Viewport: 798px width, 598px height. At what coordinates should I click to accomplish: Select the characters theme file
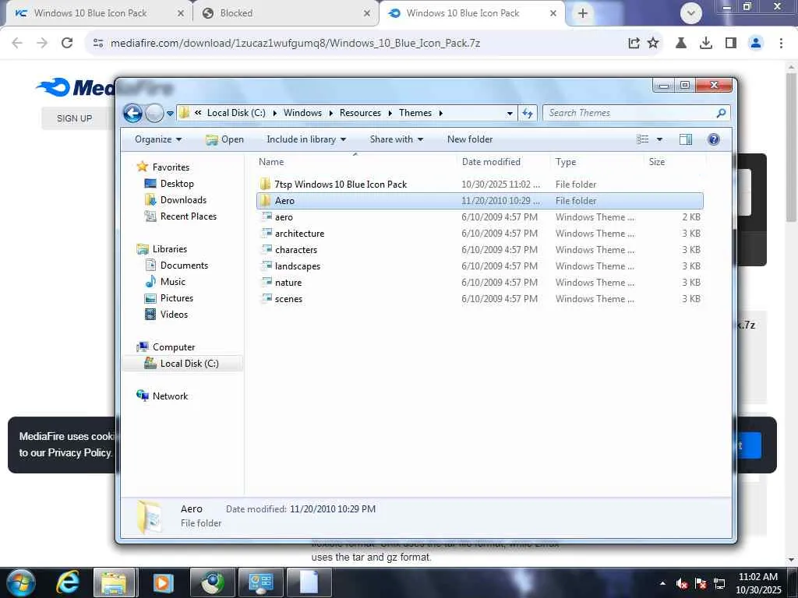pos(480,249)
